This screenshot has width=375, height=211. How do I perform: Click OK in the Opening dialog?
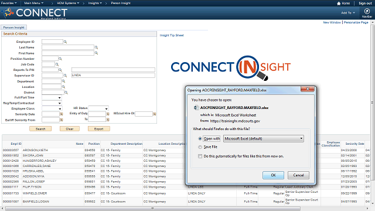pyautogui.click(x=273, y=175)
